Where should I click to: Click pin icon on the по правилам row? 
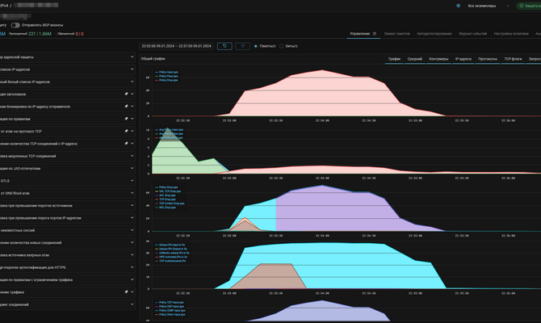(x=125, y=119)
